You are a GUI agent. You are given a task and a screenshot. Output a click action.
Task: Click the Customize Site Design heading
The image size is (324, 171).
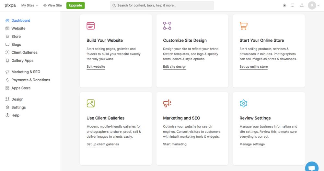coord(185,40)
